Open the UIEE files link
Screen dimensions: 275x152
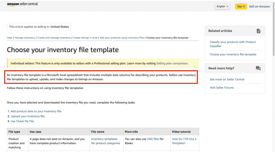153,139
